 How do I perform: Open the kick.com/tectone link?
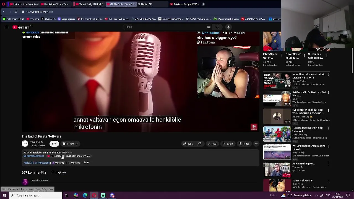coord(37,163)
